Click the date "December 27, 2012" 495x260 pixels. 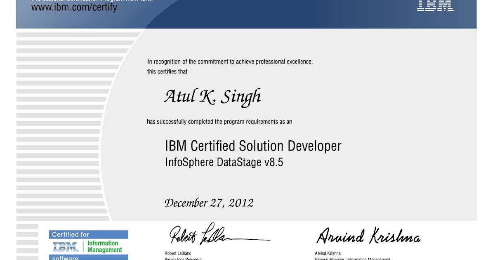coord(209,203)
